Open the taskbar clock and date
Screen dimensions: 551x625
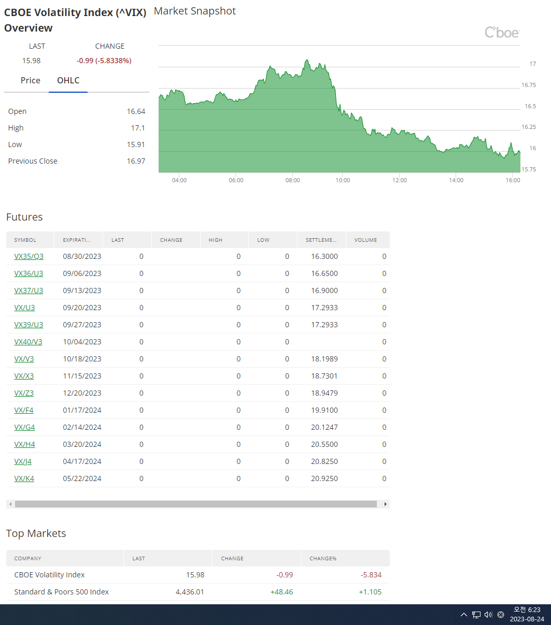(x=527, y=615)
